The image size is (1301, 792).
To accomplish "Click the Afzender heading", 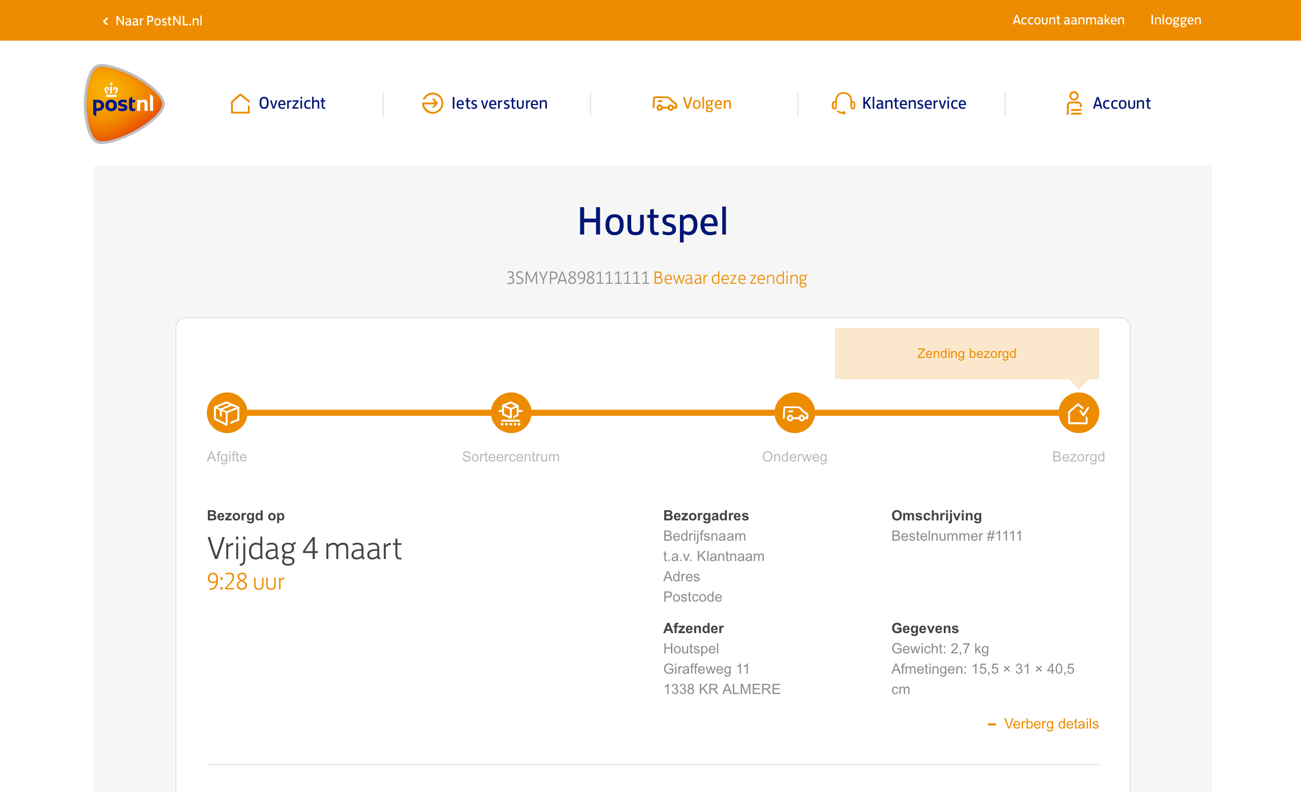I will click(x=693, y=629).
